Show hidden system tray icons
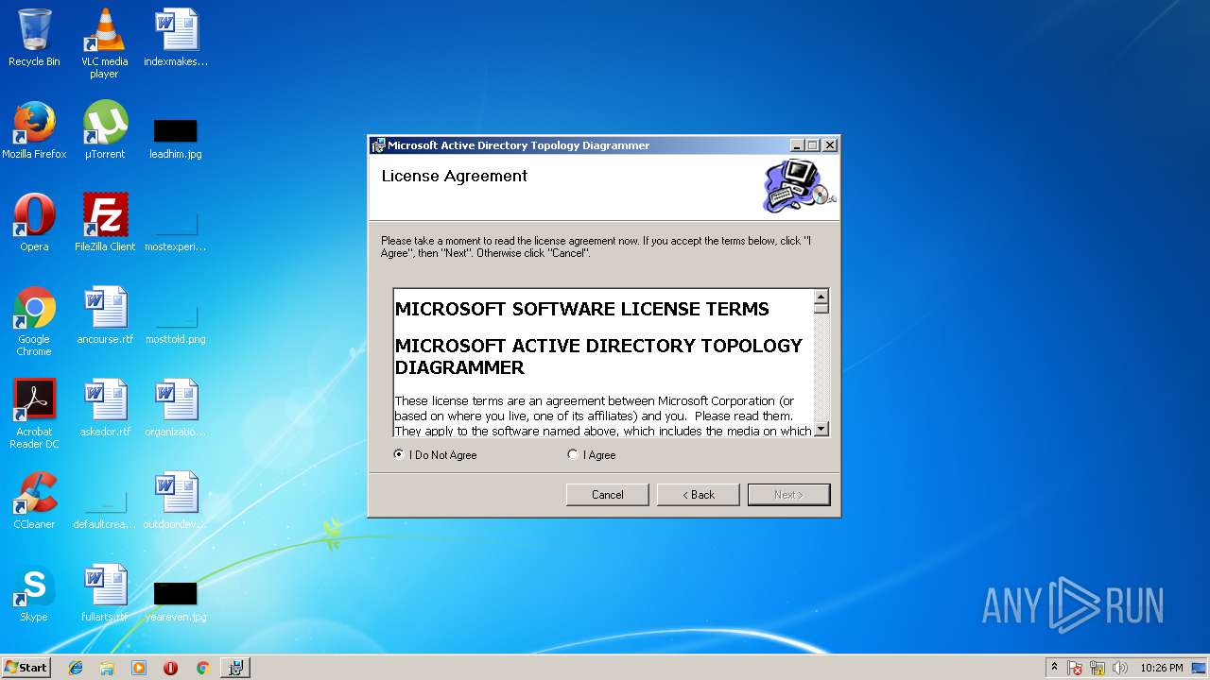This screenshot has height=680, width=1210. (1054, 668)
